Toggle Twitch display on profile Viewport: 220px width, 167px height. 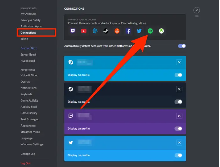coord(178,129)
